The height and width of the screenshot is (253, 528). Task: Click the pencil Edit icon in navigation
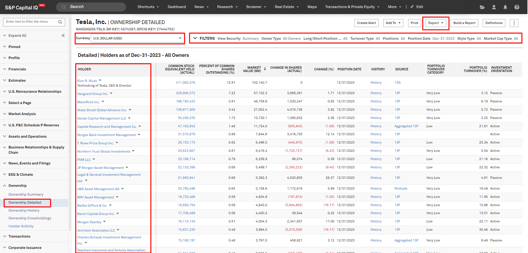click(x=412, y=7)
